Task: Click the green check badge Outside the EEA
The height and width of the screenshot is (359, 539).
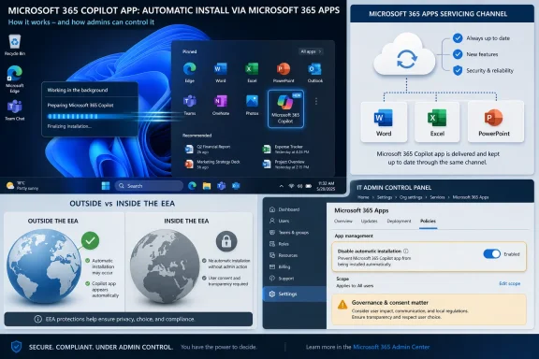Action: coord(91,241)
